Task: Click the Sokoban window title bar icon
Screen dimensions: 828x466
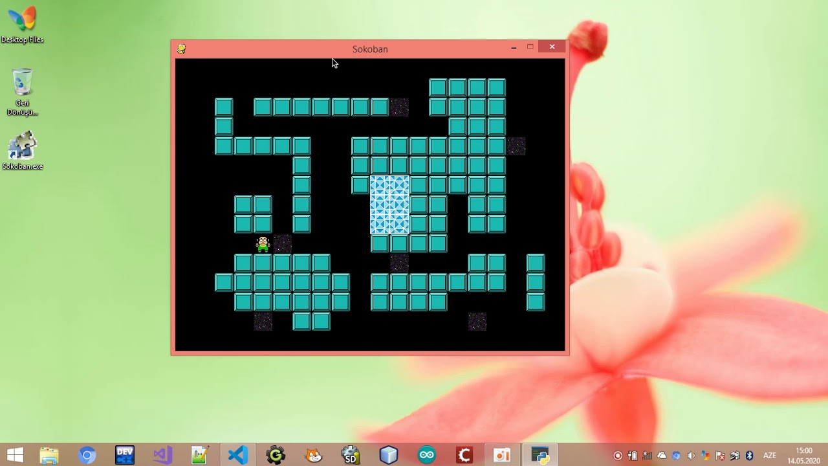Action: (x=182, y=49)
